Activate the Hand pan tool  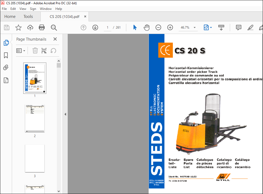[147, 28]
